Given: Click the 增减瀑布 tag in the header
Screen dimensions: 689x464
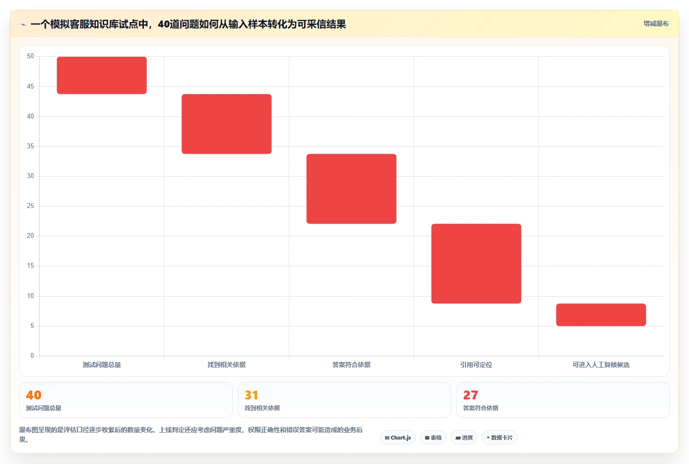Looking at the screenshot, I should tap(656, 23).
